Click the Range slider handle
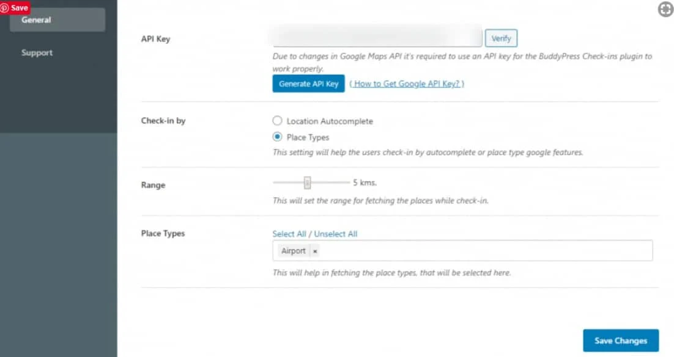674x357 pixels. [x=308, y=182]
